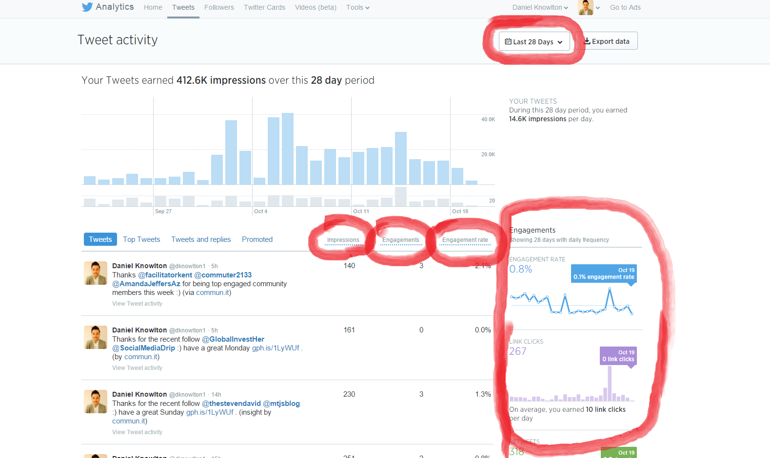Select the Top Tweets tab
Screen dimensions: 770x458
tap(141, 239)
